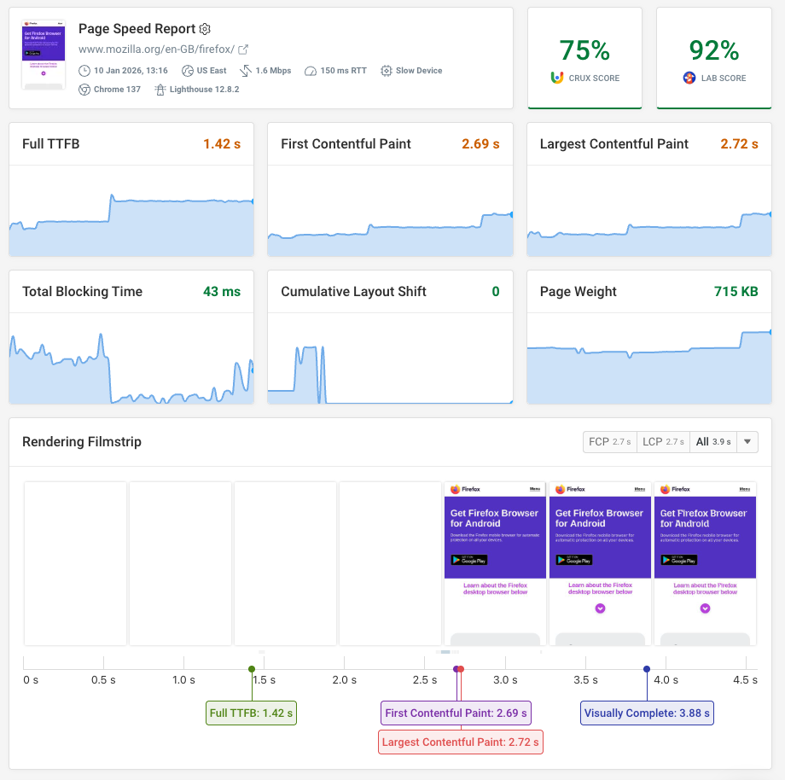Click the Visually Complete 3.88 s marker
Image resolution: width=785 pixels, height=780 pixels.
[647, 713]
